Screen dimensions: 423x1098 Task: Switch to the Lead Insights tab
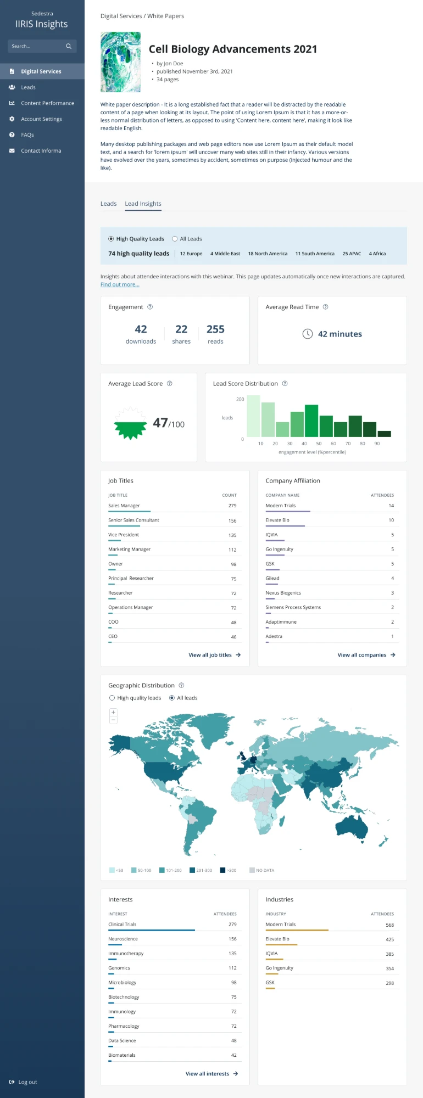(143, 204)
